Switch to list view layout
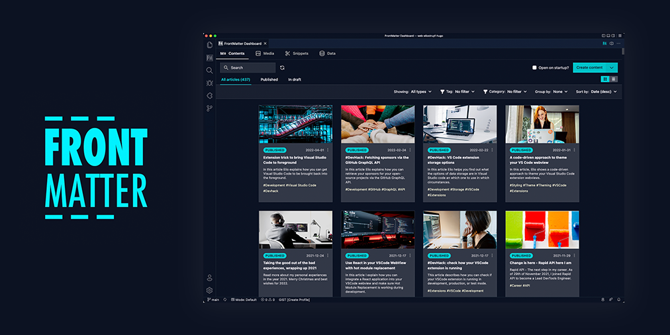The width and height of the screenshot is (670, 335). point(614,79)
